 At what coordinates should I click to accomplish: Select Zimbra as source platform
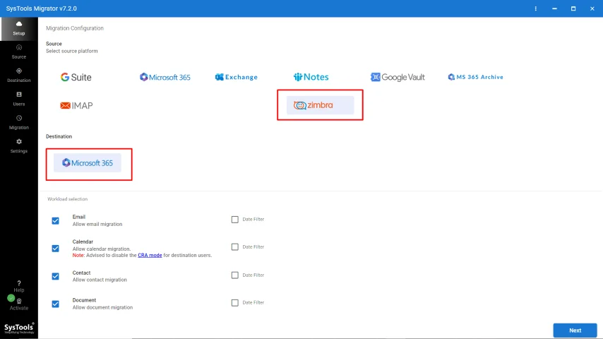coord(320,105)
